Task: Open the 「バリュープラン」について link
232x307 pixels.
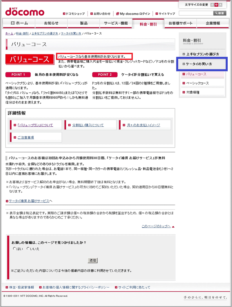Action: (35, 125)
